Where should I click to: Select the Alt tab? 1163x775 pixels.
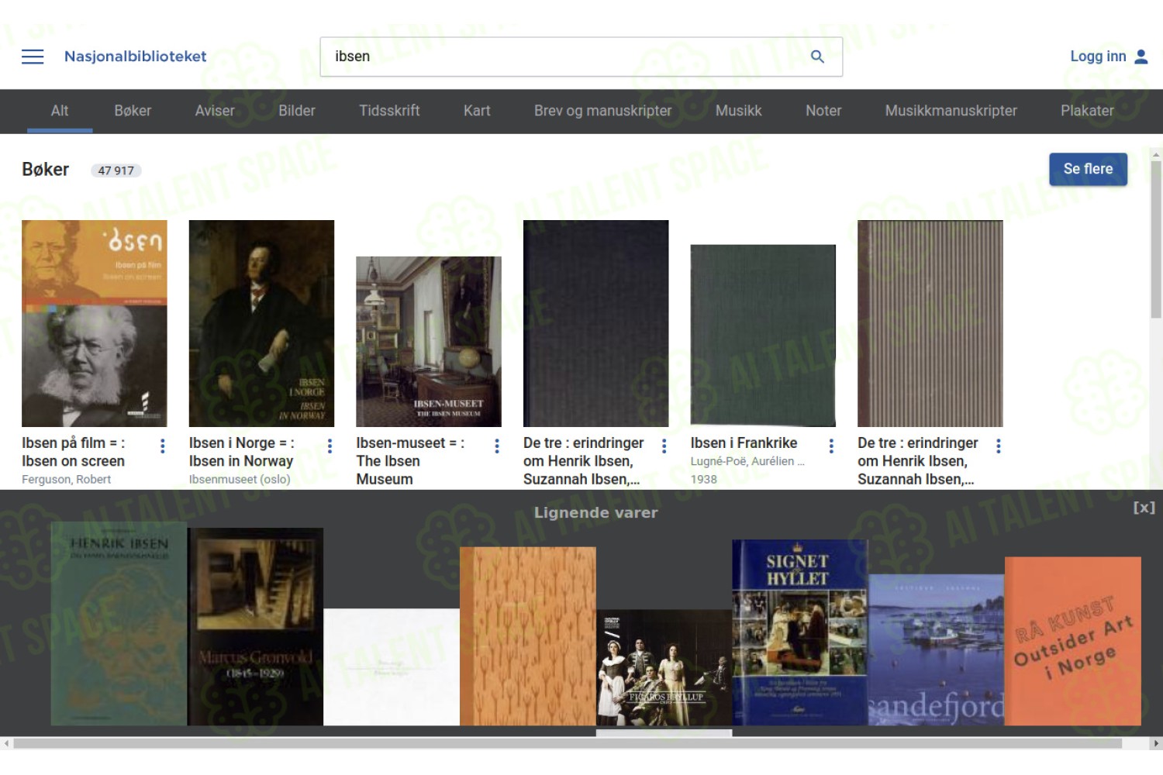pyautogui.click(x=60, y=111)
